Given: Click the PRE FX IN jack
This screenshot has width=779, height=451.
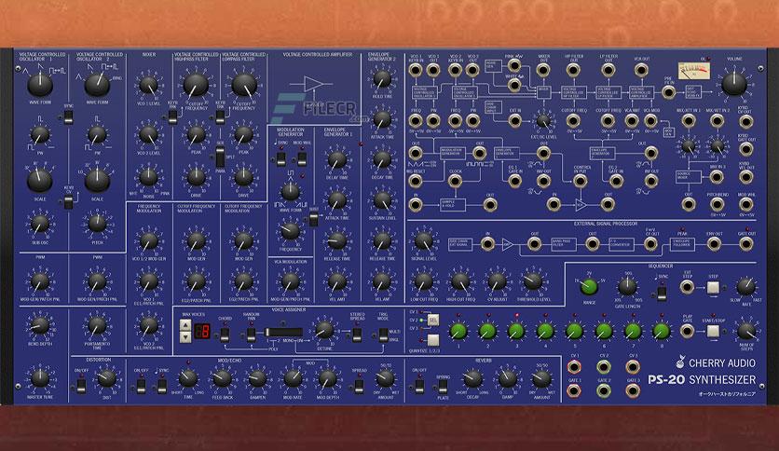Looking at the screenshot, I should [x=669, y=92].
